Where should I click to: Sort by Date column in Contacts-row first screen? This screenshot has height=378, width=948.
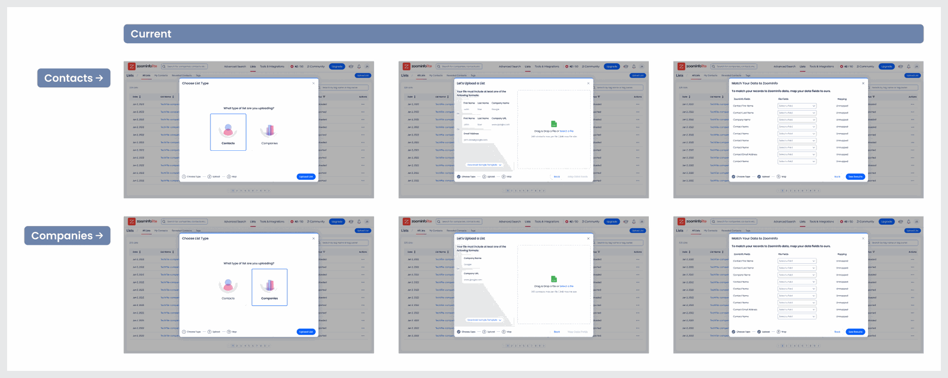[x=136, y=96]
